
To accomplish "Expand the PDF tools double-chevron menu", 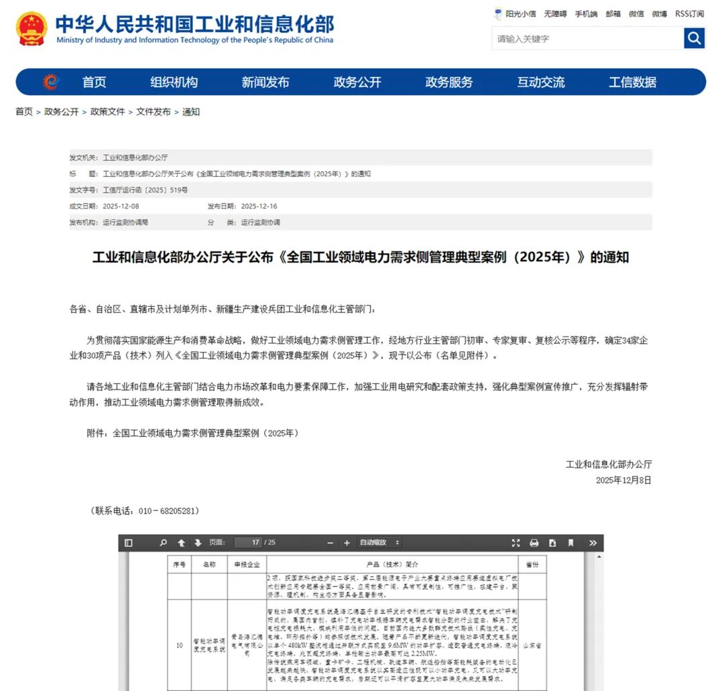I will pos(593,543).
